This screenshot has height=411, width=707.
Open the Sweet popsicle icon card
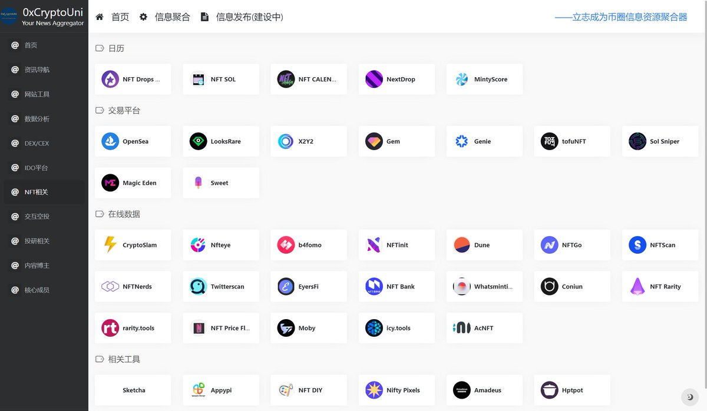[221, 183]
